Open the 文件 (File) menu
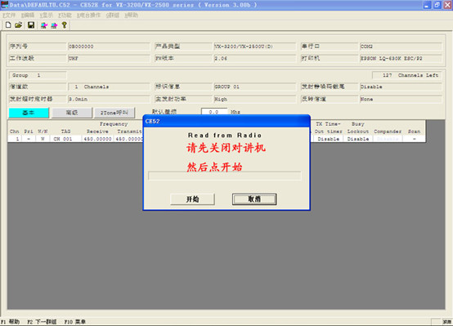Image resolution: width=453 pixels, height=326 pixels. [9, 16]
